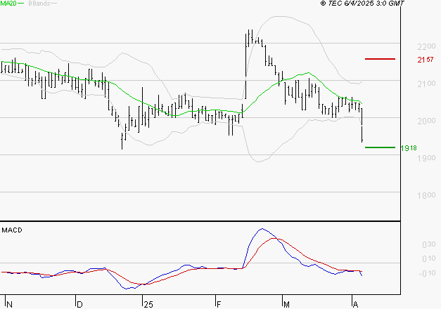Screen dimensions: 441x309
Task: Click the F month marker on time axis
Action: tap(219, 305)
